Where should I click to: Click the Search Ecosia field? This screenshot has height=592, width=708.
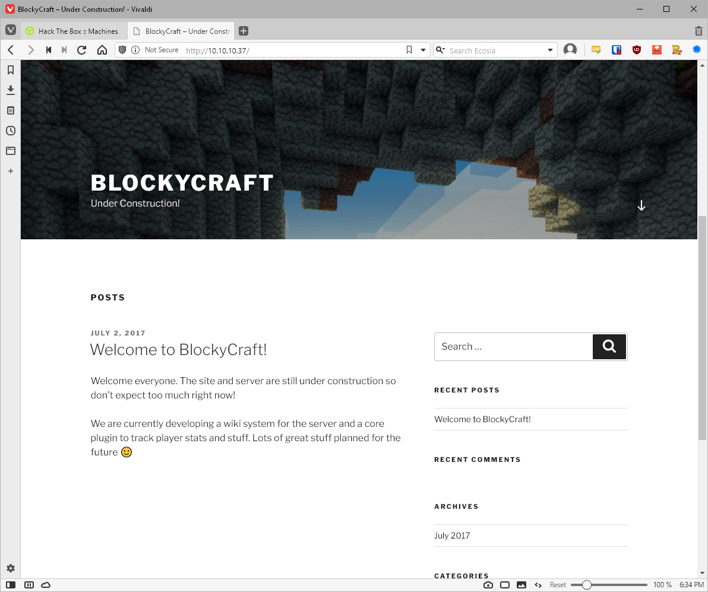pyautogui.click(x=496, y=50)
